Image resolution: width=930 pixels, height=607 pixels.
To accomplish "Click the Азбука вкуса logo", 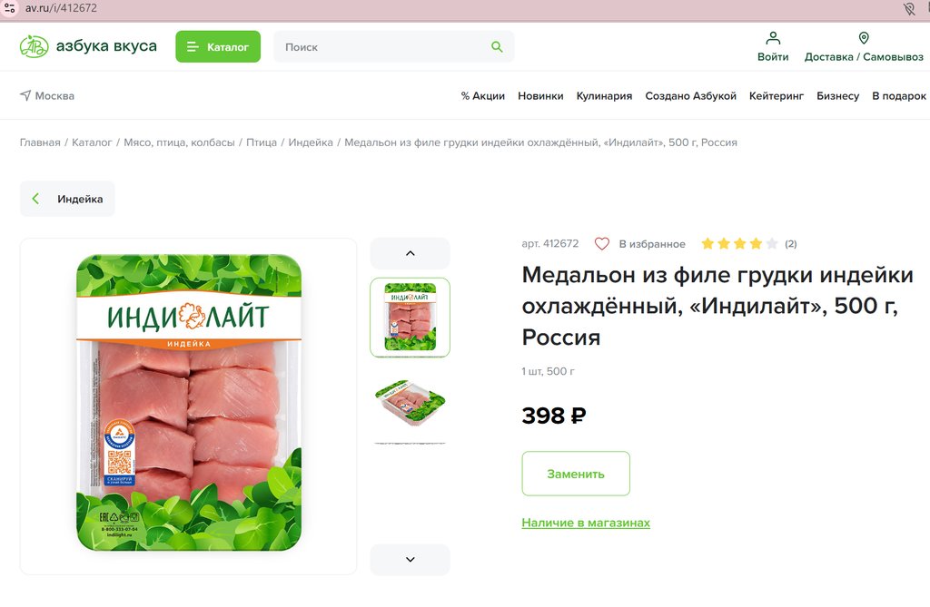I will (x=88, y=46).
